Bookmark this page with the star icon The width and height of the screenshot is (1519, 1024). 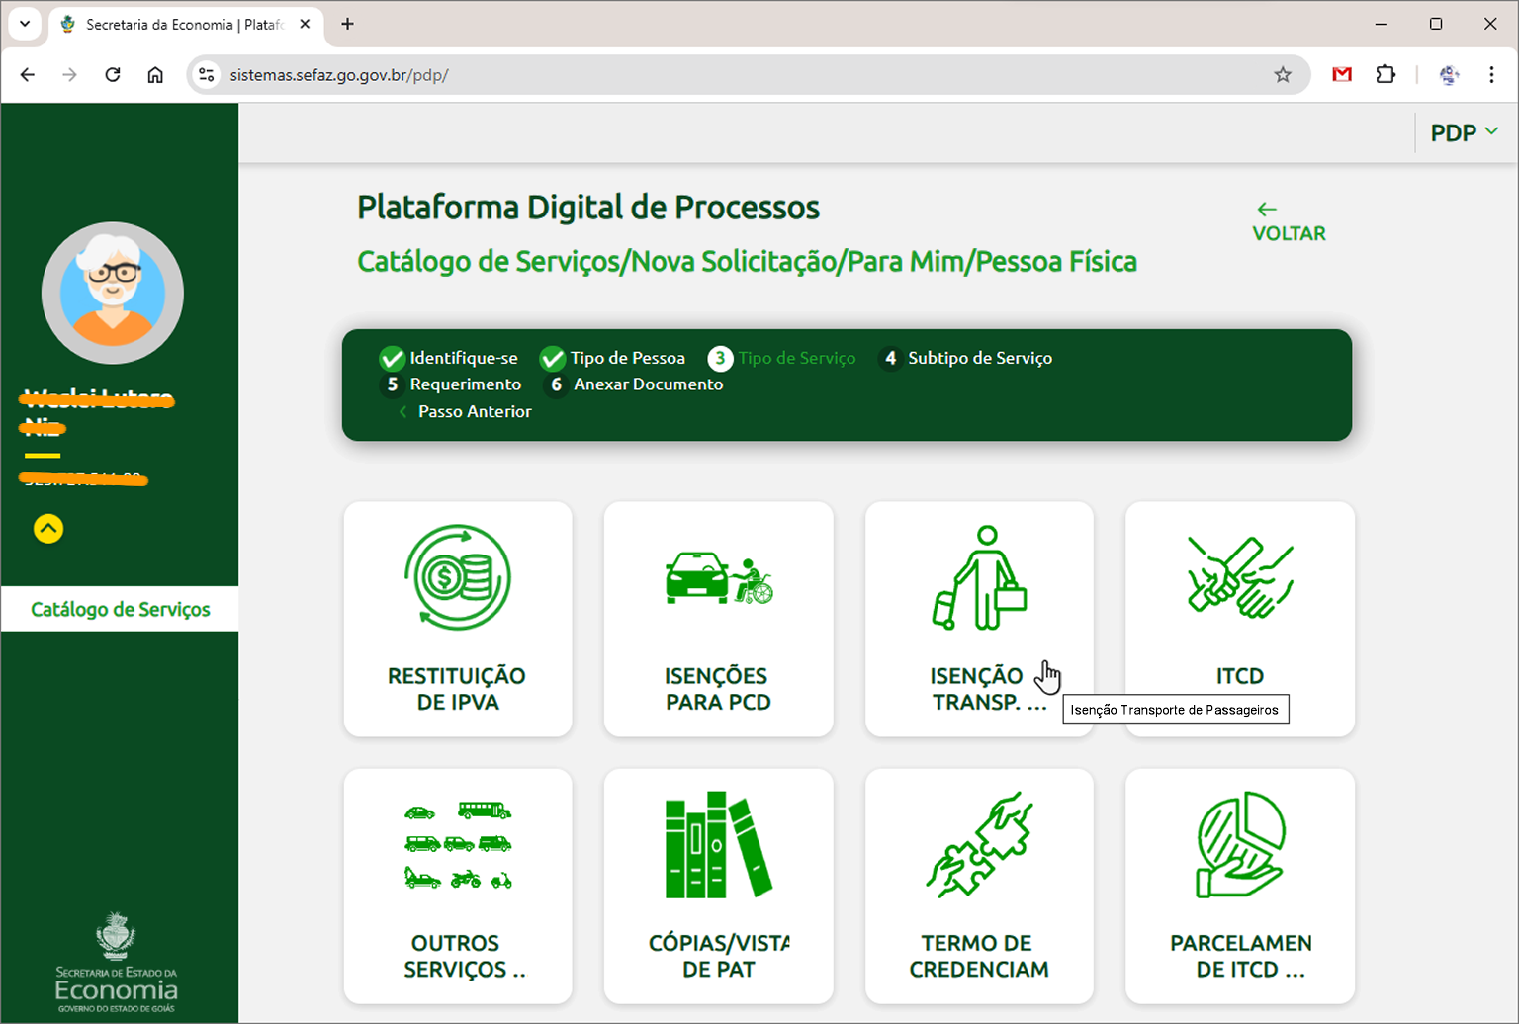point(1283,75)
